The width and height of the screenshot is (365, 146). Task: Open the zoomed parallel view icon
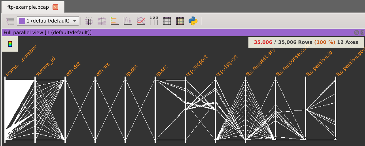click(102, 21)
